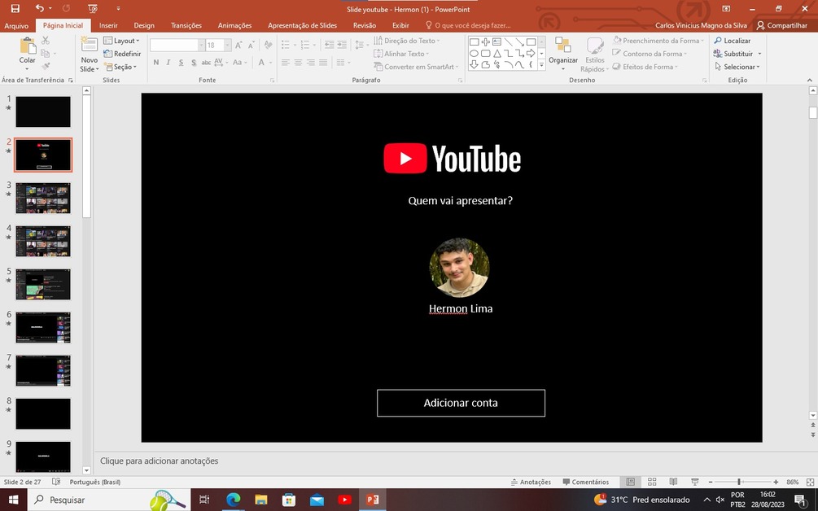
Task: Click the Colar (paste) clipboard icon
Action: (x=27, y=46)
